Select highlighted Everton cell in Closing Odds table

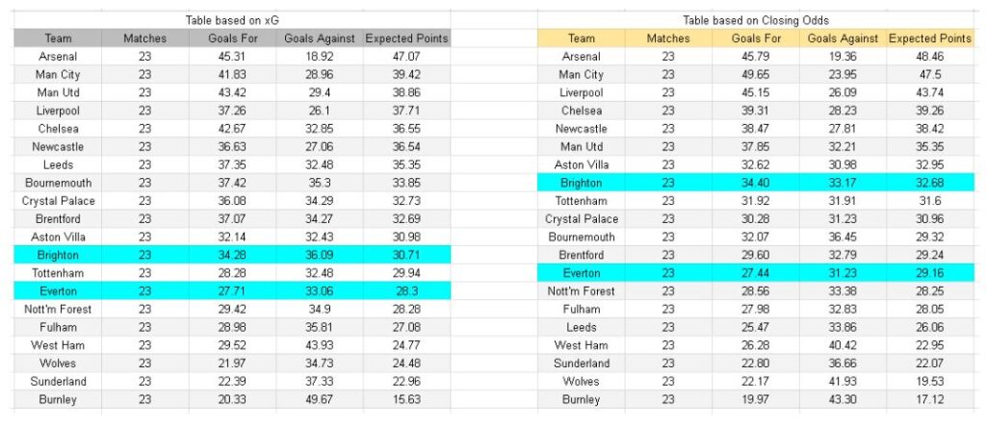[582, 273]
